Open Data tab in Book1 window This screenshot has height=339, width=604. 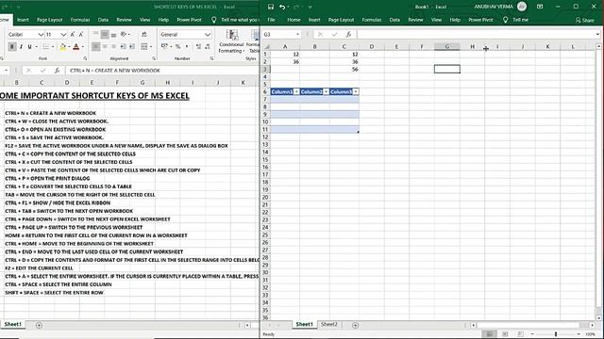tap(394, 20)
